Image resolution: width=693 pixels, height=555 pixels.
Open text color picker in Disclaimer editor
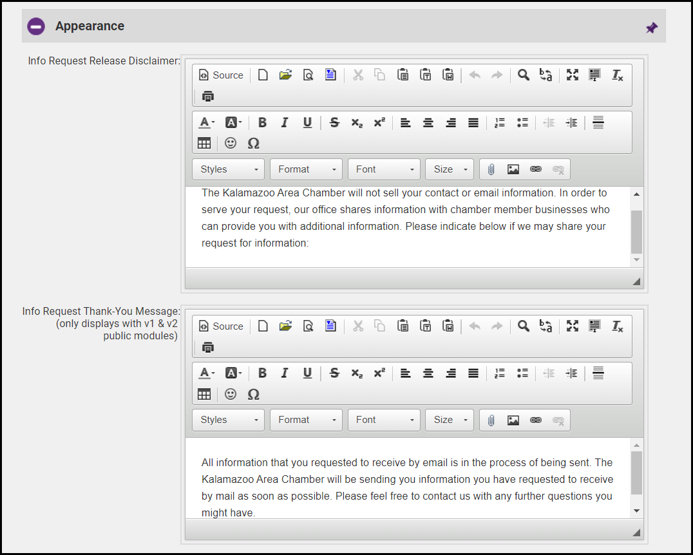(x=206, y=122)
